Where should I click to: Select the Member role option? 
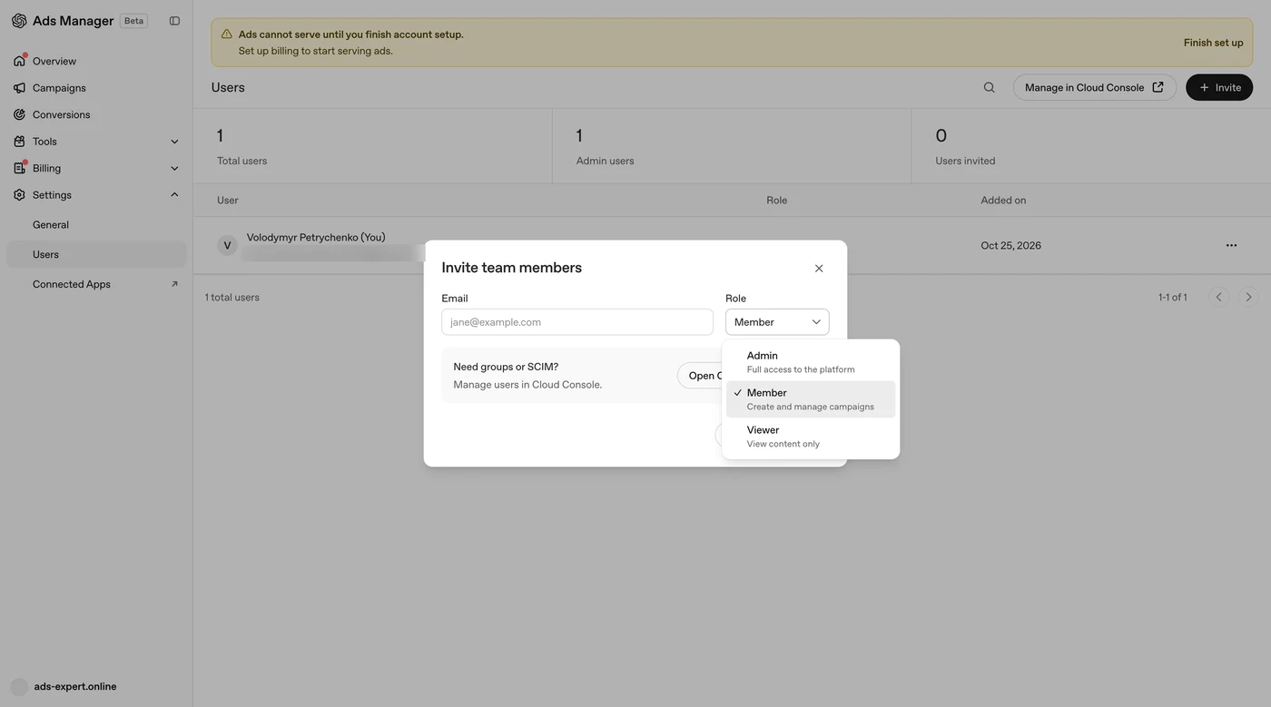tap(811, 399)
